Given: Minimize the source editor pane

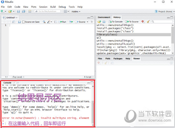Looking at the screenshot, I should pyautogui.click(x=88, y=18).
